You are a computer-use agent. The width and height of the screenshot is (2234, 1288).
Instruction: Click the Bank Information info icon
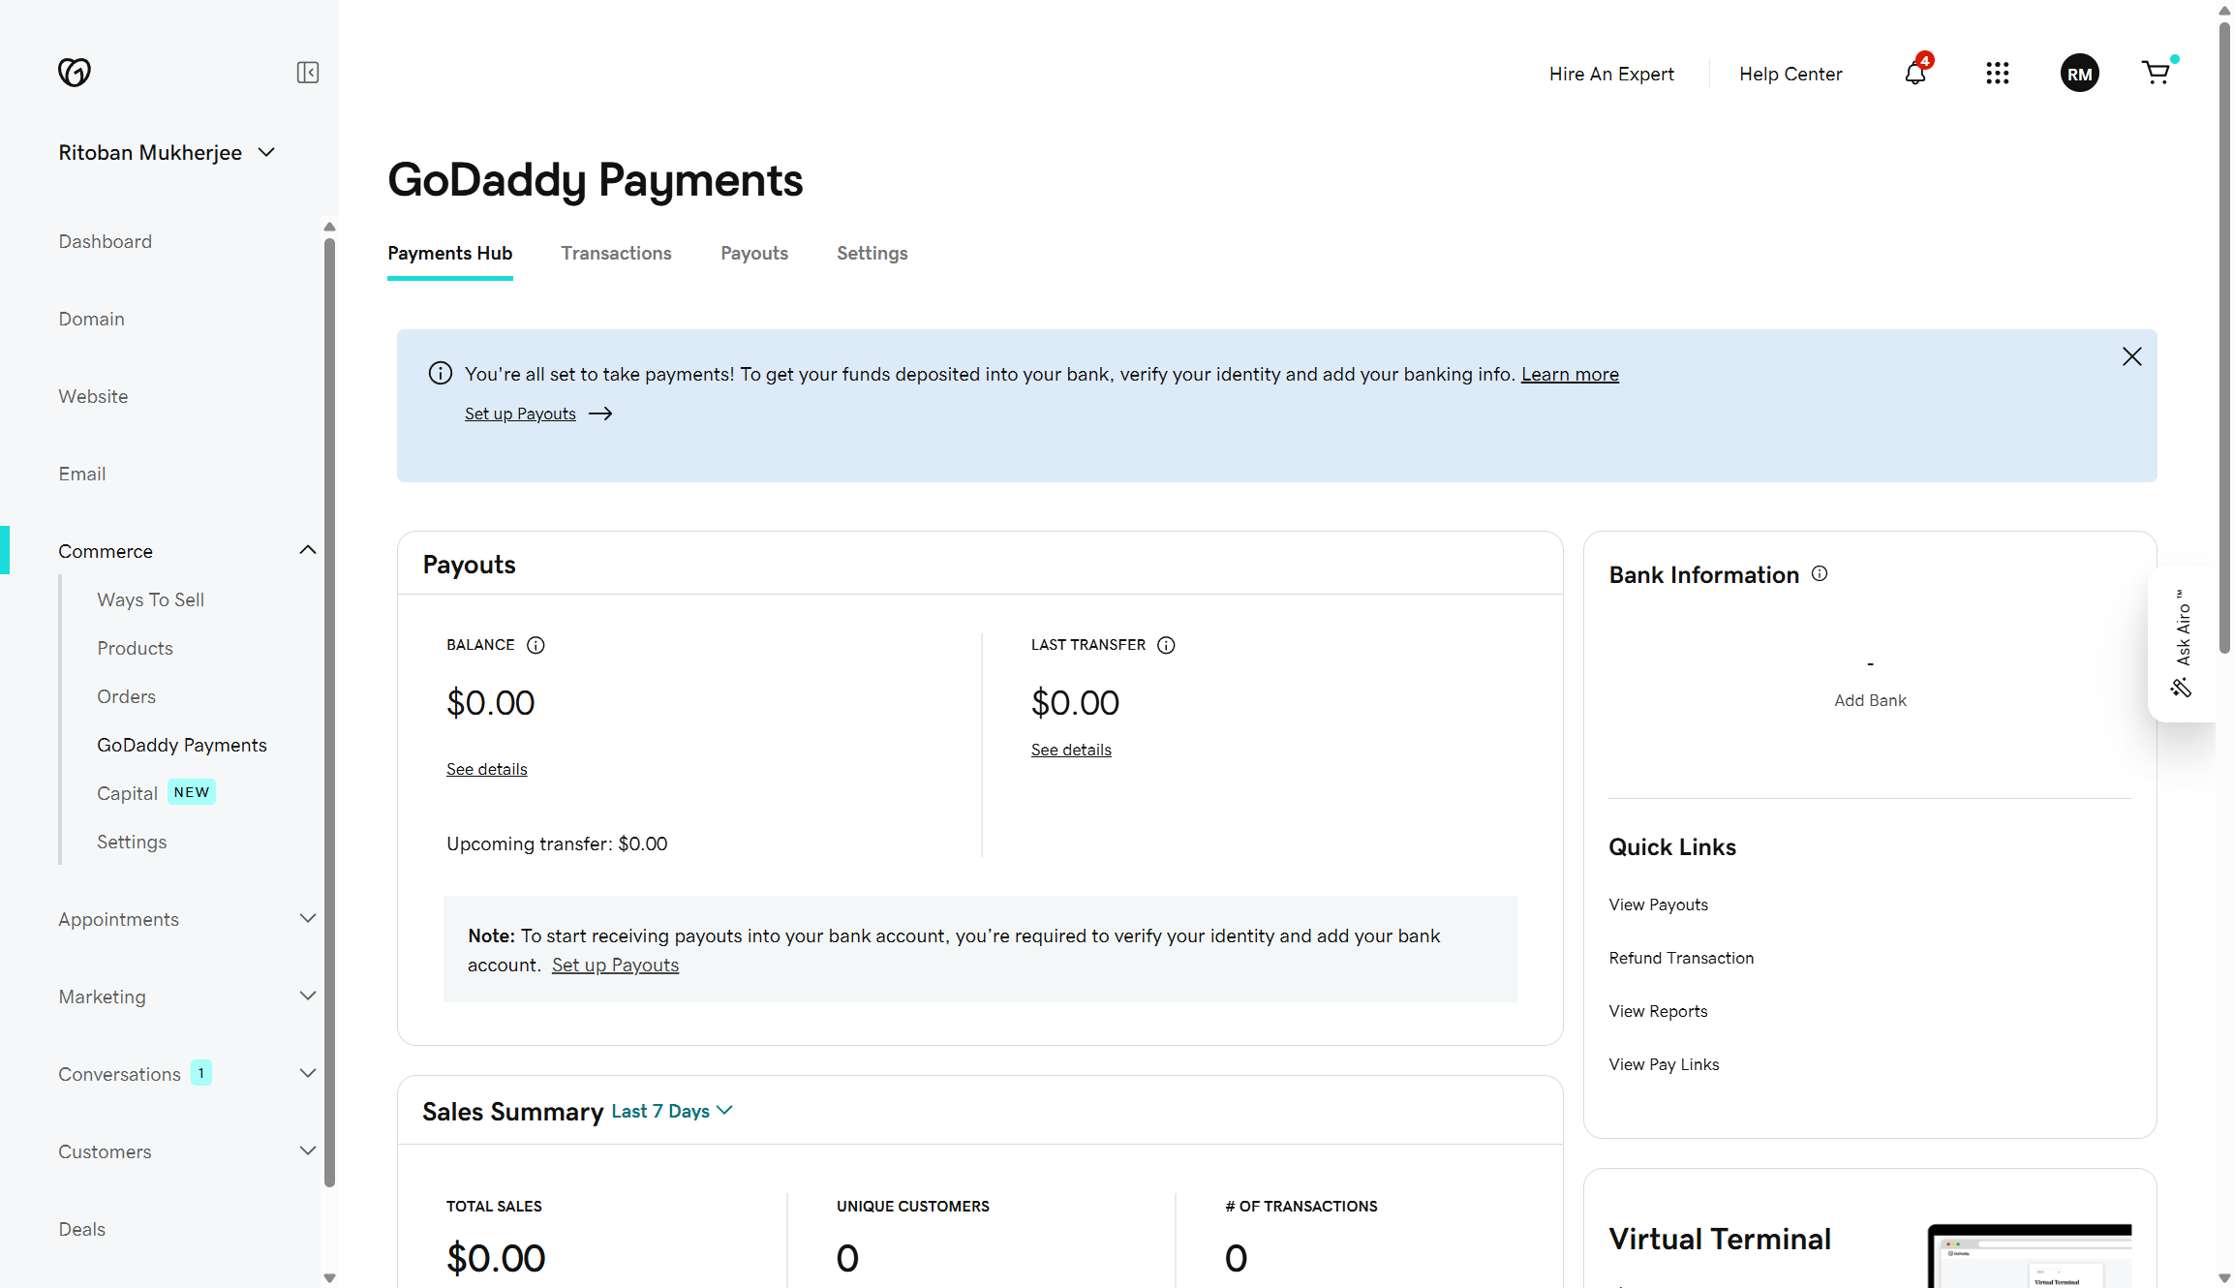coord(1820,573)
